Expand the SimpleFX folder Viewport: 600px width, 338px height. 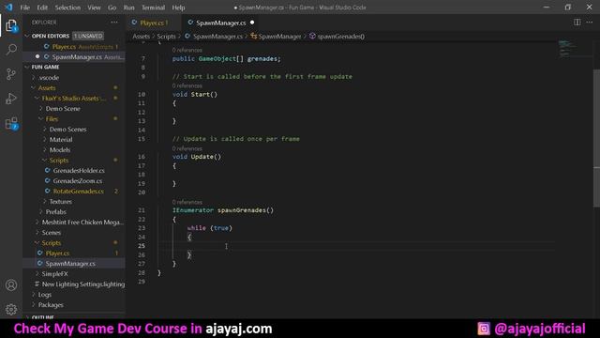coord(54,273)
